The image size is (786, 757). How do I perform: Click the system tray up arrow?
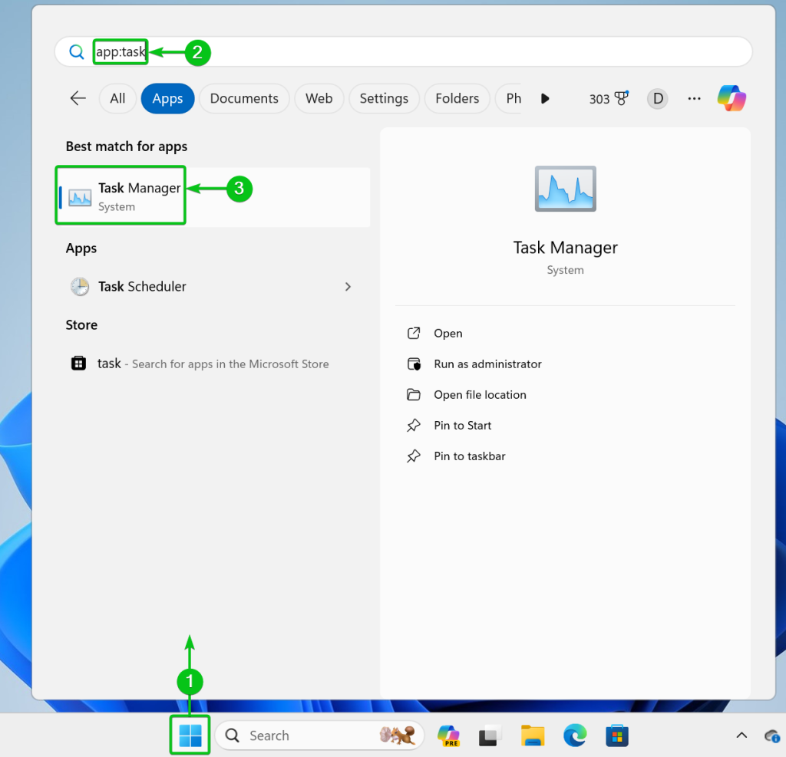click(x=741, y=735)
